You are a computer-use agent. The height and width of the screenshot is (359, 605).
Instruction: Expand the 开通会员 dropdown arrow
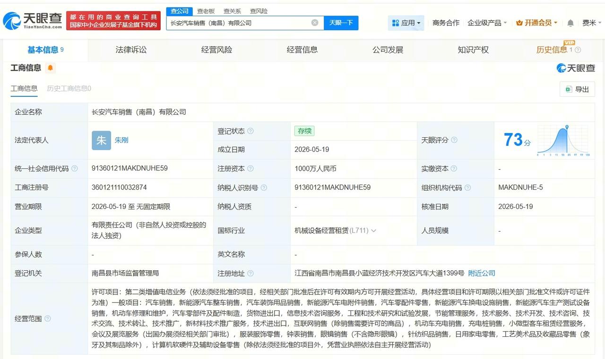[555, 23]
